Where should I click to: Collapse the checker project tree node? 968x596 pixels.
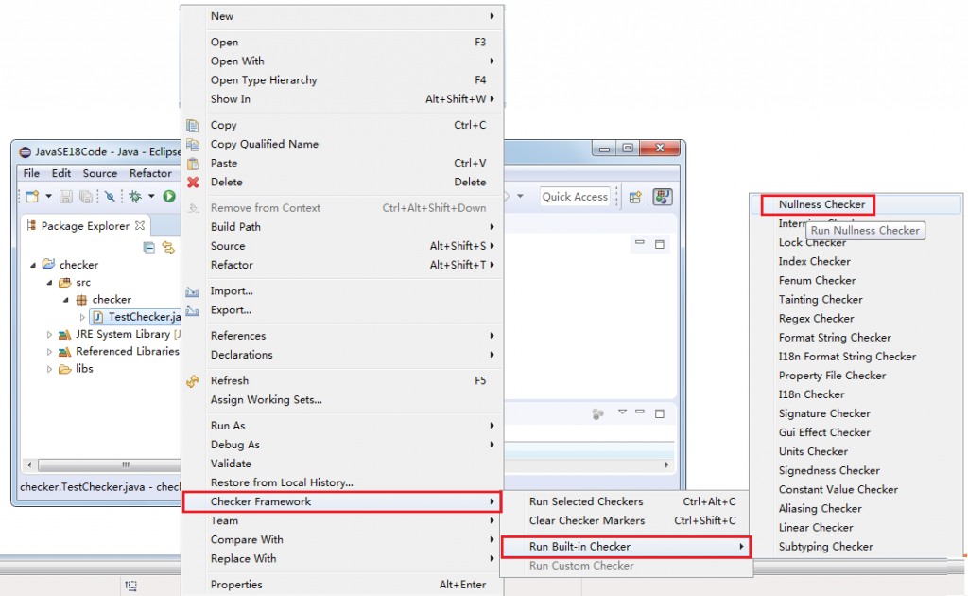(x=33, y=265)
